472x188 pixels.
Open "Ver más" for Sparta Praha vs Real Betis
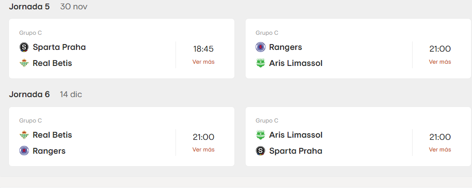[203, 62]
